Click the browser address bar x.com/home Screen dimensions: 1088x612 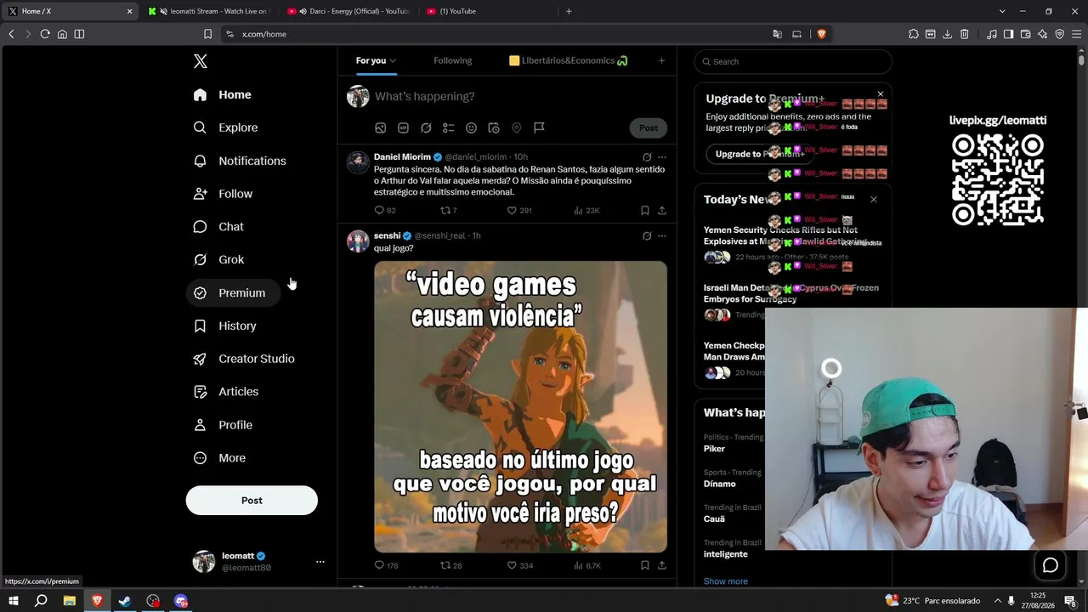point(264,34)
